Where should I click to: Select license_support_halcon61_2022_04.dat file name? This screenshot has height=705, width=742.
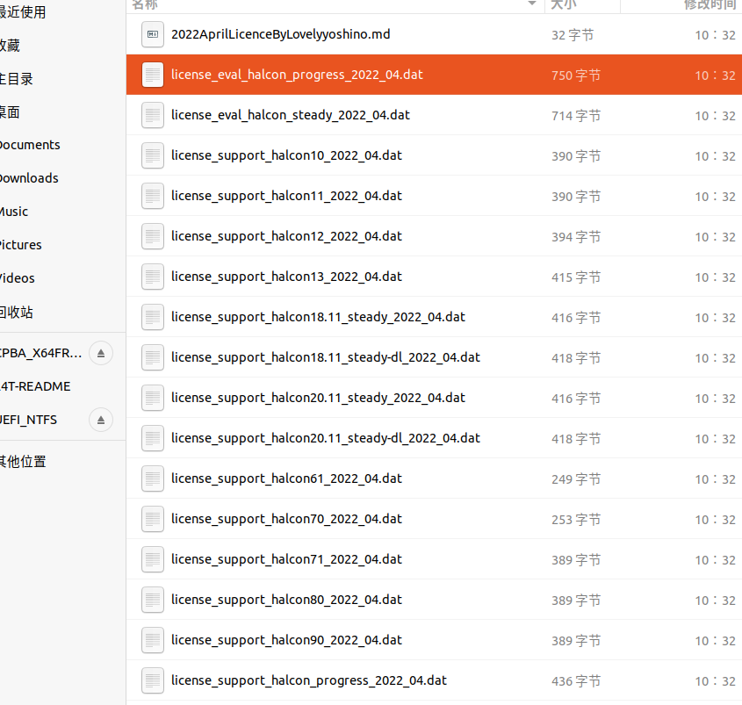[286, 478]
